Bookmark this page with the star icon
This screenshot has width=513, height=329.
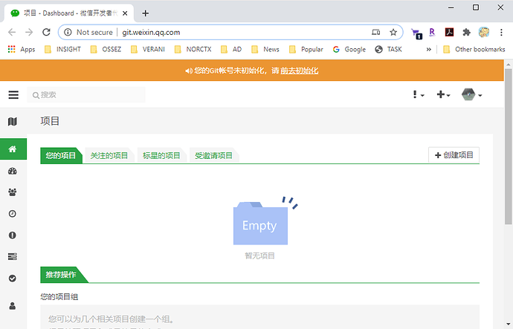click(393, 32)
